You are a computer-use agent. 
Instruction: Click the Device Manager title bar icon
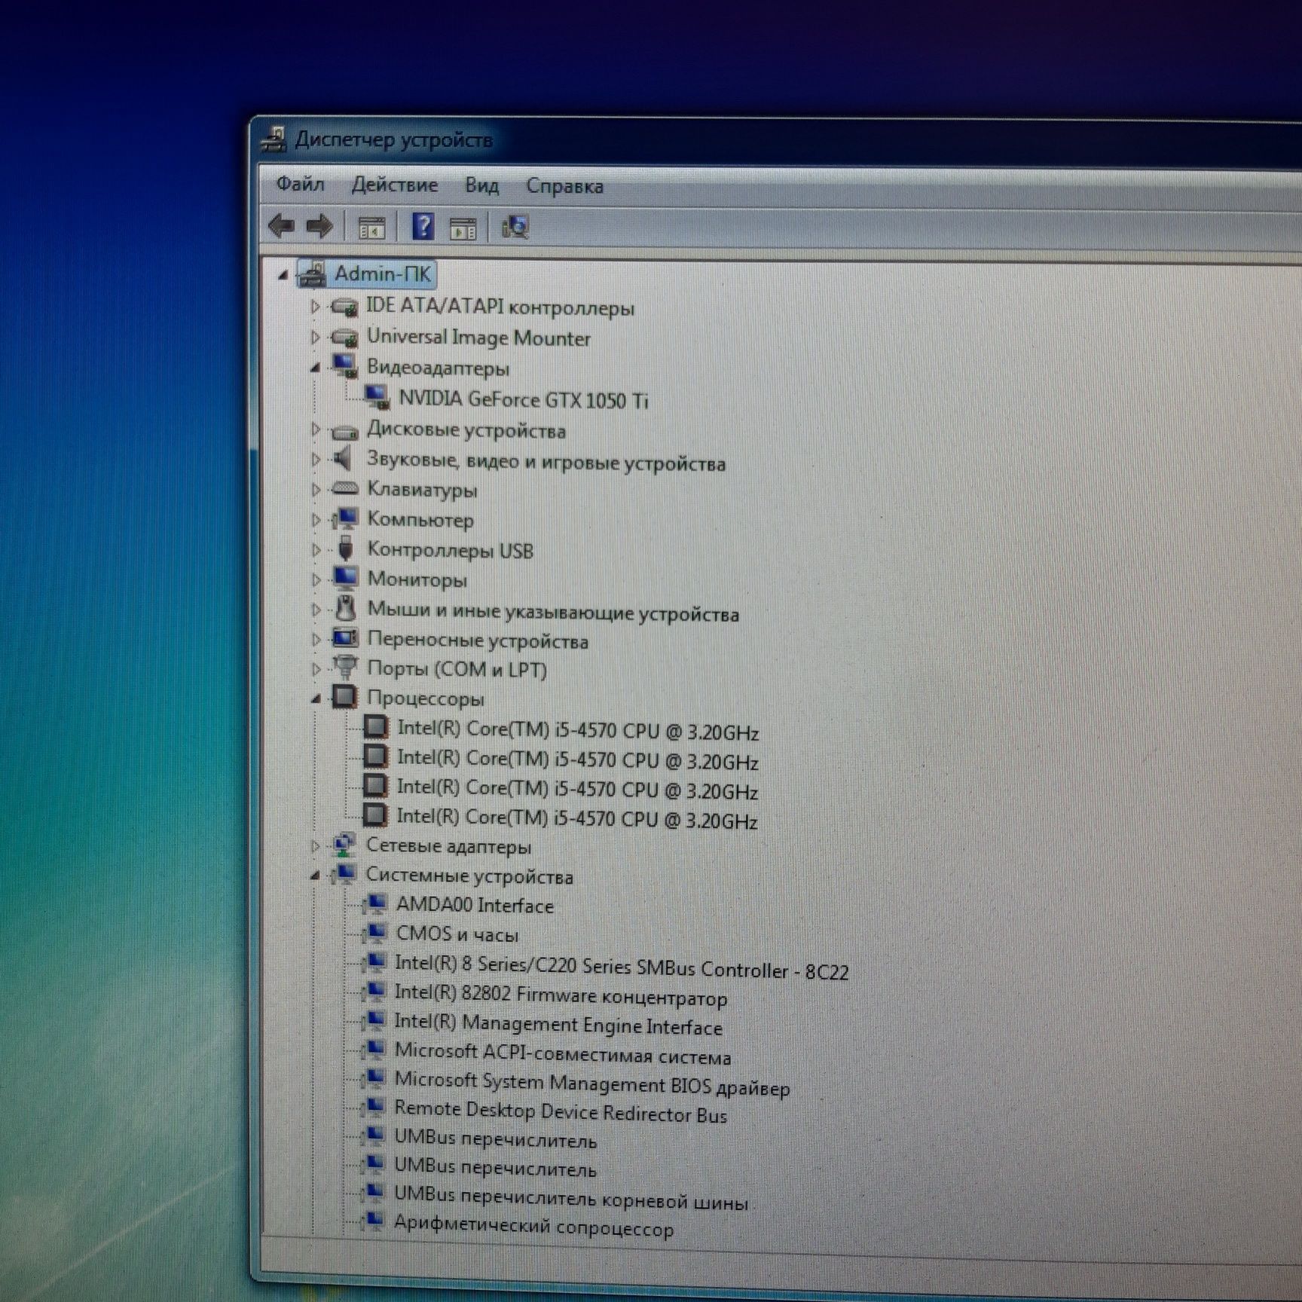pos(274,139)
